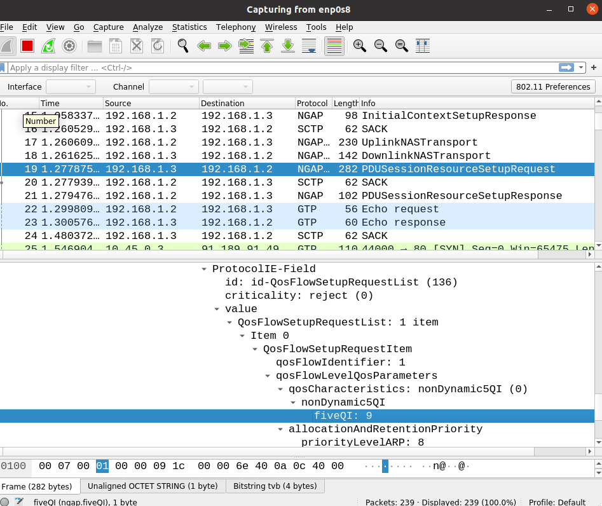Screen dimensions: 602x506
Task: Open the Interface dropdown
Action: click(x=71, y=86)
